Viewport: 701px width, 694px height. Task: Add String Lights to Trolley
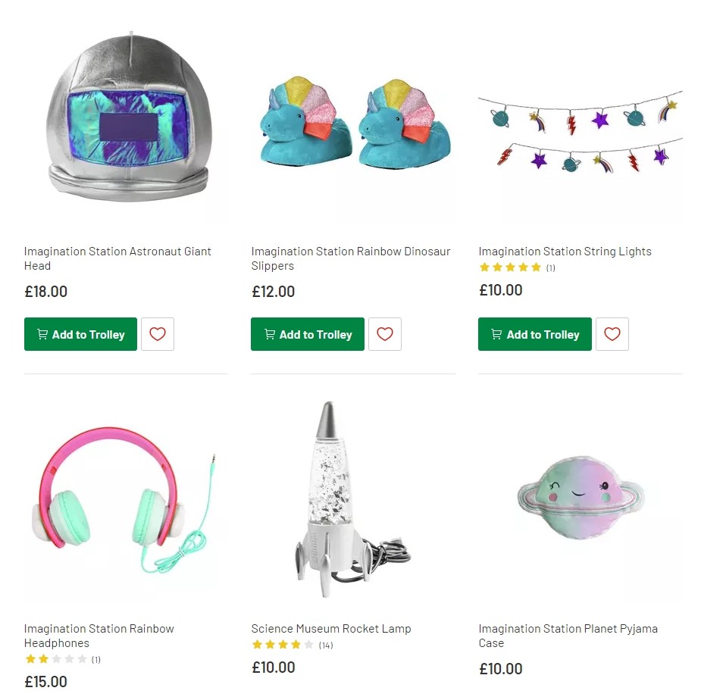(534, 333)
